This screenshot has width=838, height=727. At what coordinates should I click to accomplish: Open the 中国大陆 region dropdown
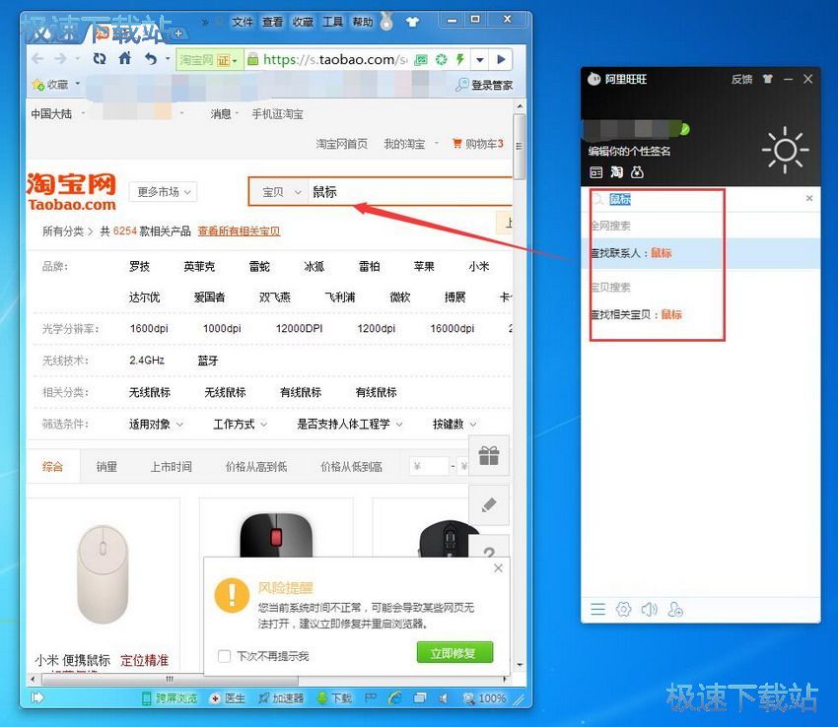pos(58,113)
